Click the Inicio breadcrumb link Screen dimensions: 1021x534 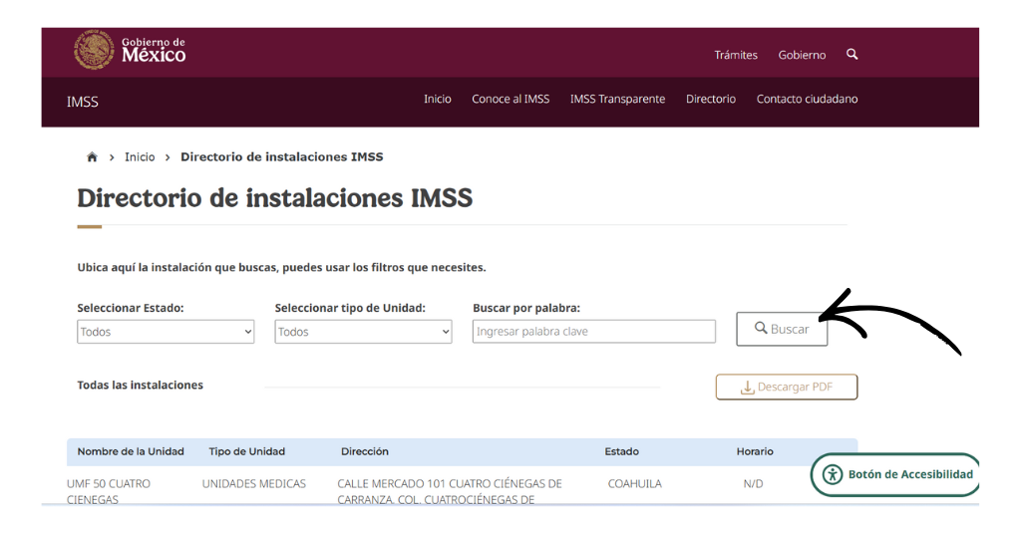click(x=140, y=156)
